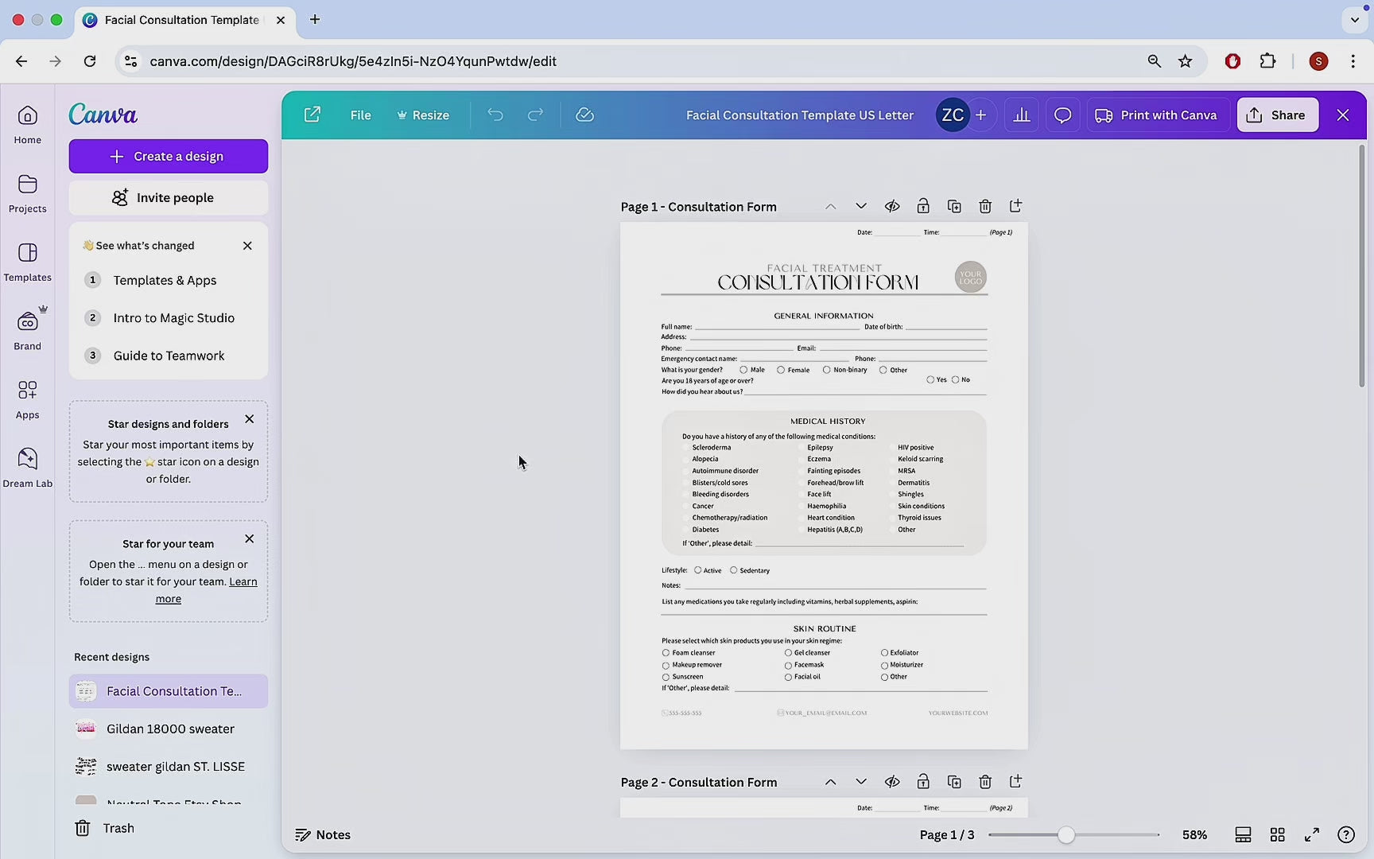The width and height of the screenshot is (1374, 859).
Task: Click the undo arrow in toolbar
Action: click(x=495, y=115)
